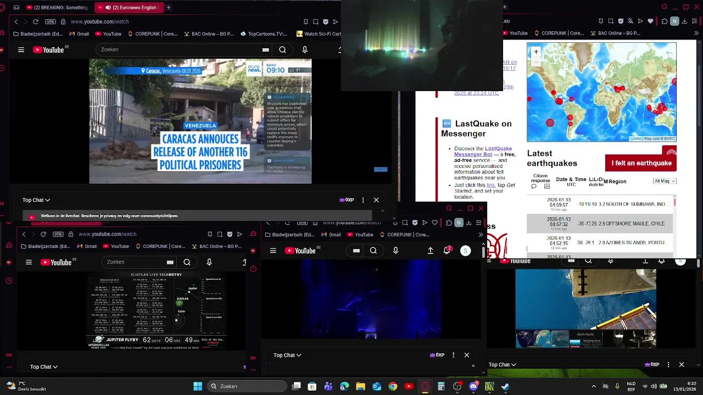Image resolution: width=703 pixels, height=395 pixels.
Task: Expand Top Chat dropdown in blue stage window
Action: tap(287, 355)
